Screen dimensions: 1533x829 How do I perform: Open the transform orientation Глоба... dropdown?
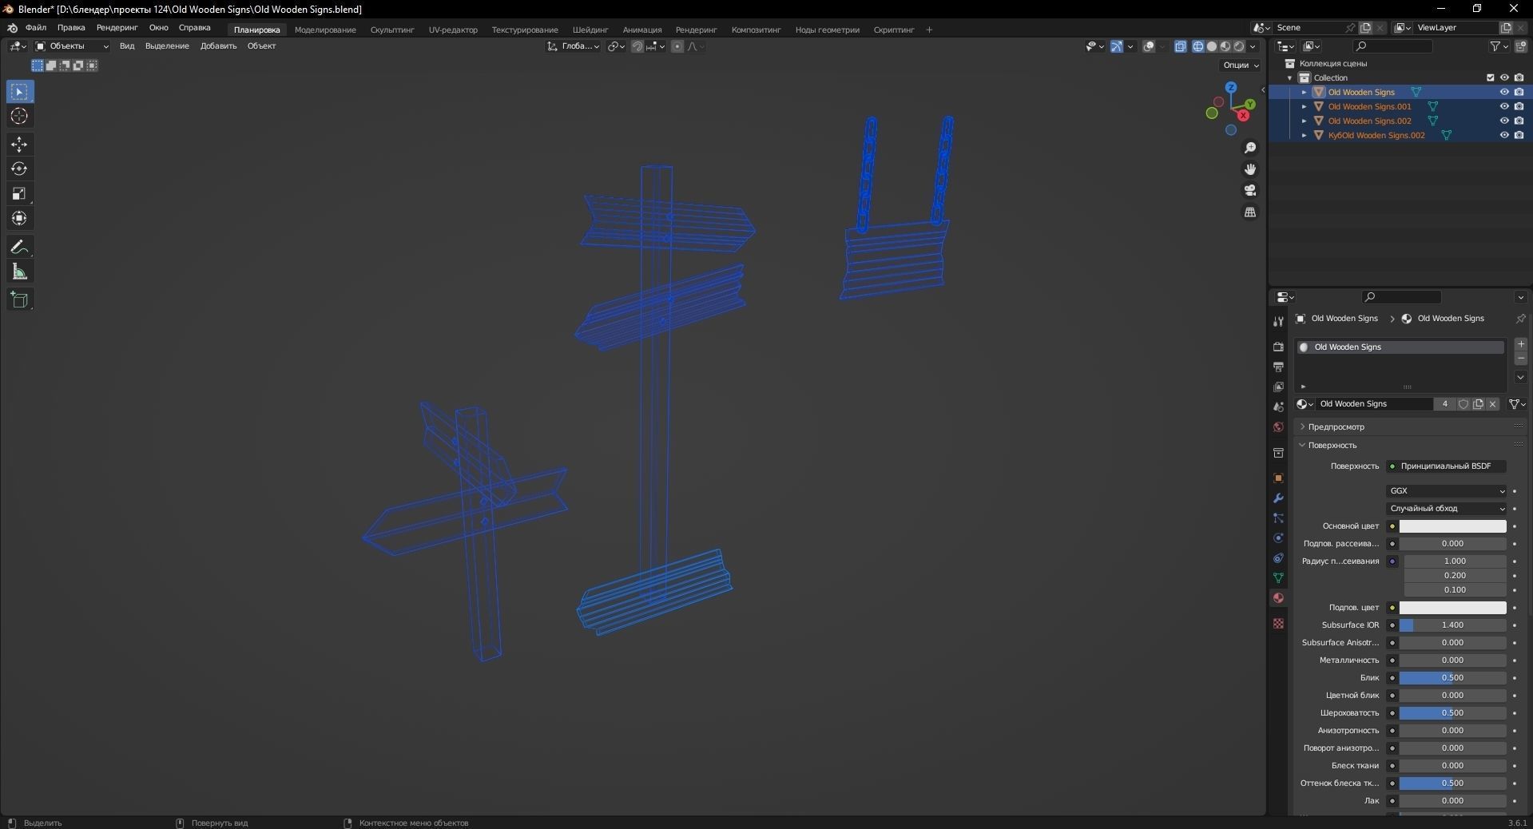[574, 46]
